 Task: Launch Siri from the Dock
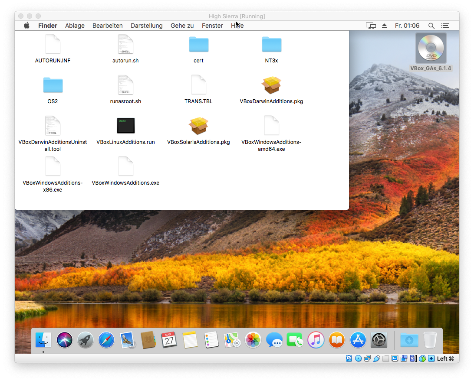coord(65,340)
